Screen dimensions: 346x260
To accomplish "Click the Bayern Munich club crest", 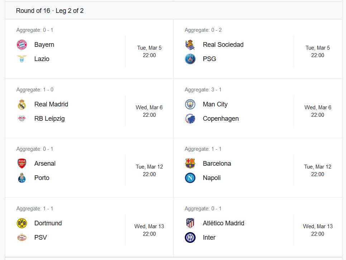I will click(22, 45).
